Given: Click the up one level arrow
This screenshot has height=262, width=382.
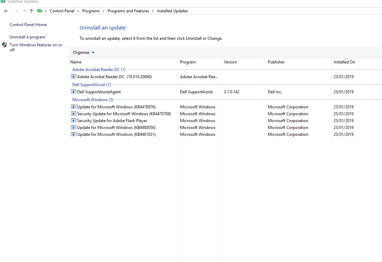Looking at the screenshot, I should [31, 11].
